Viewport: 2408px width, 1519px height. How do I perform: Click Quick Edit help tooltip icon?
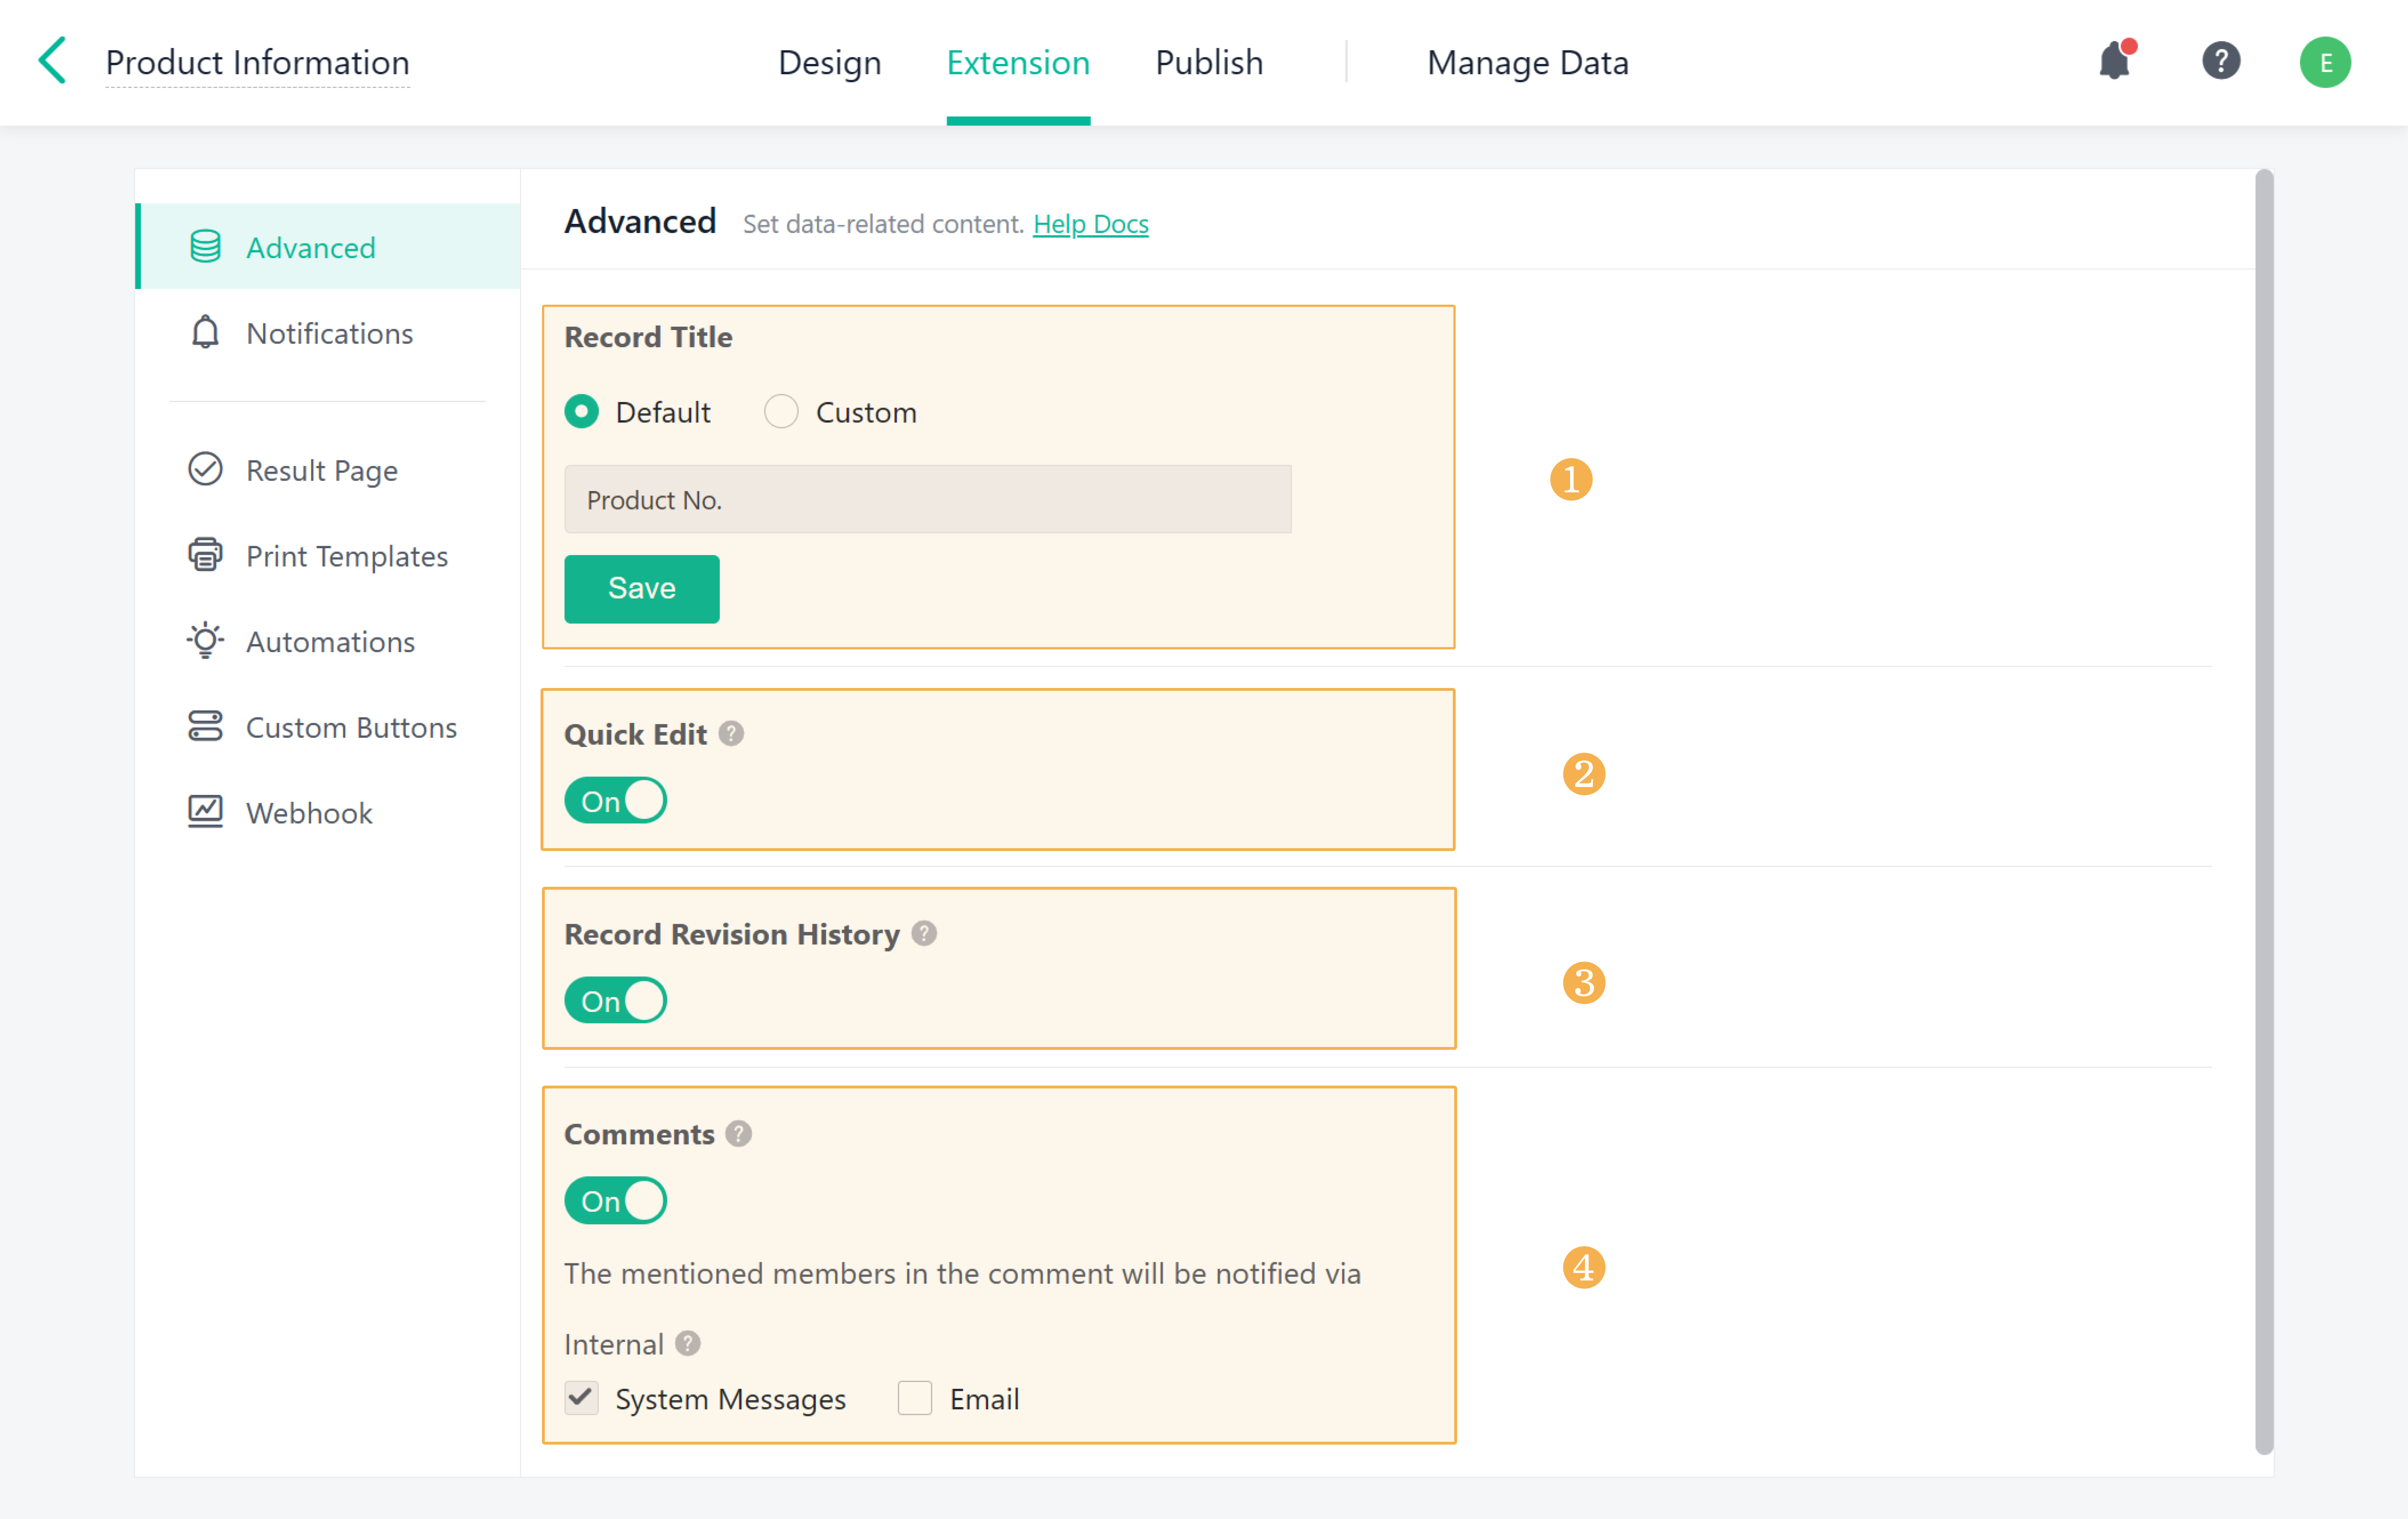[731, 734]
